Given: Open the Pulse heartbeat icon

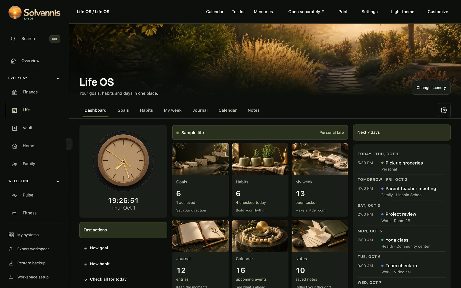Looking at the screenshot, I should (15, 195).
